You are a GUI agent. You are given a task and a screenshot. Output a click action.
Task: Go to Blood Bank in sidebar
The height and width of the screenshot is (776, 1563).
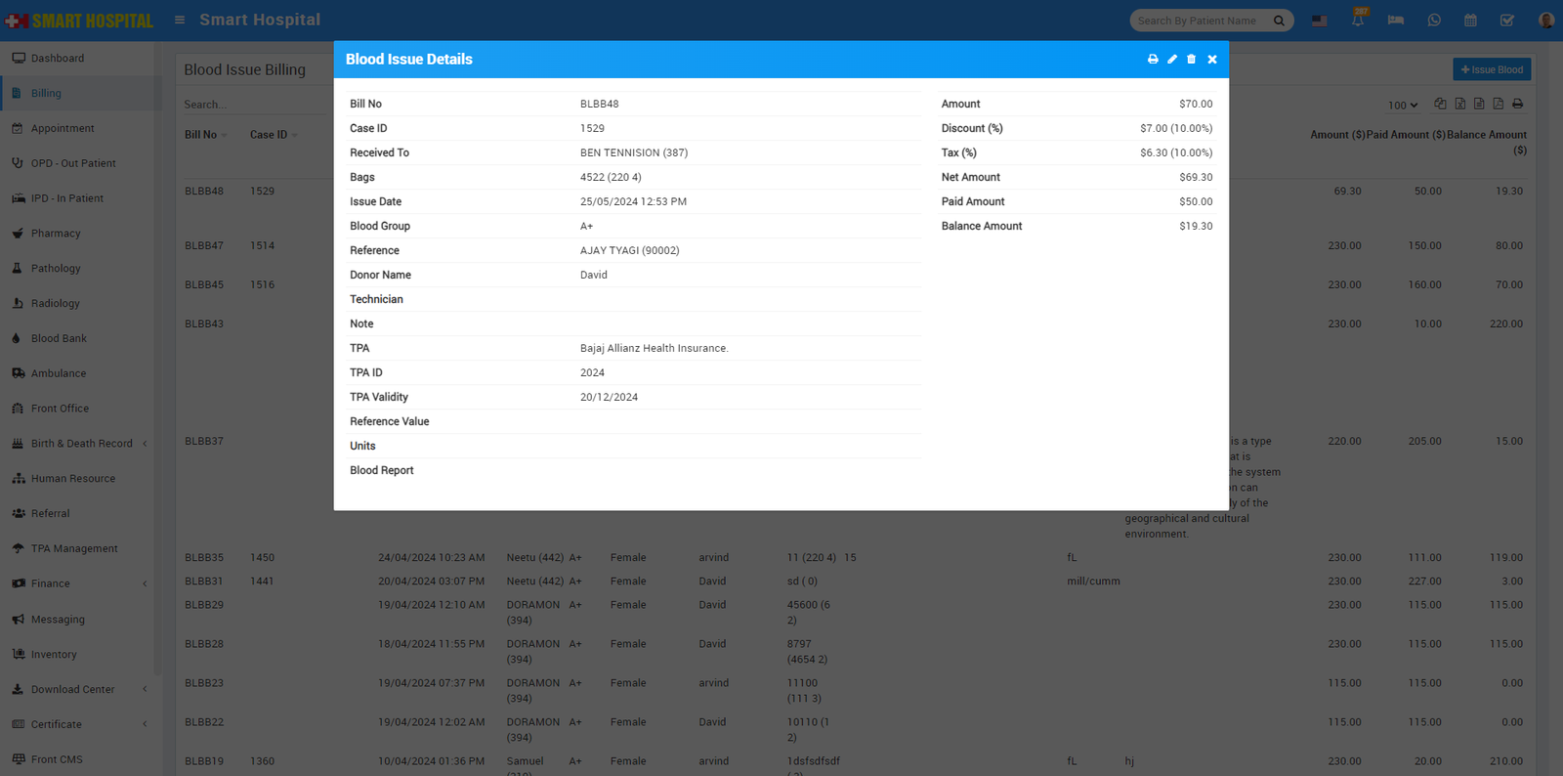pyautogui.click(x=59, y=338)
